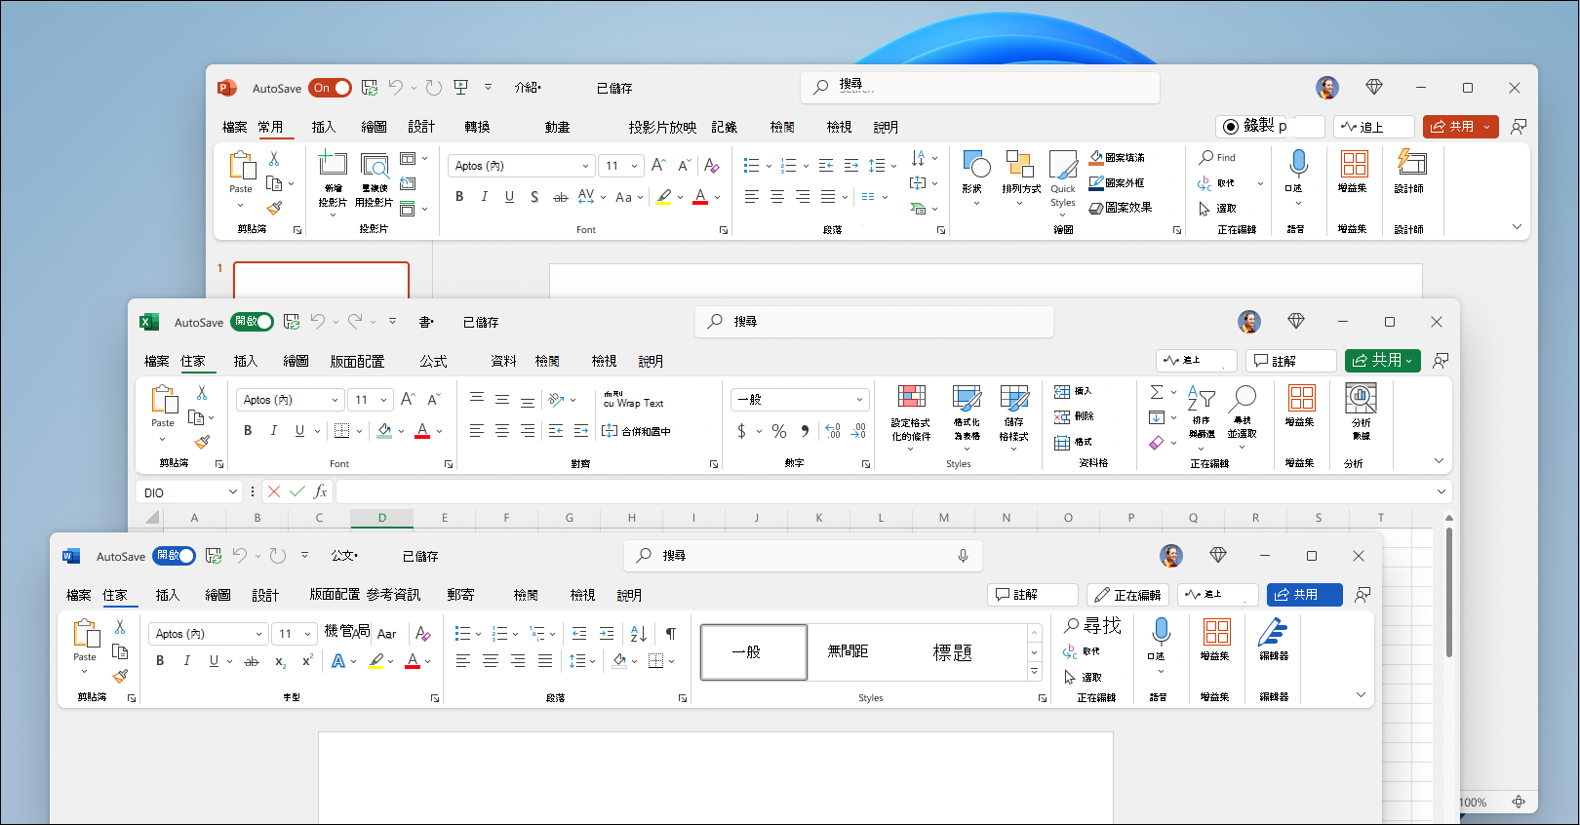Image resolution: width=1580 pixels, height=825 pixels.
Task: Toggle Italic in Excel ribbon
Action: tap(274, 431)
